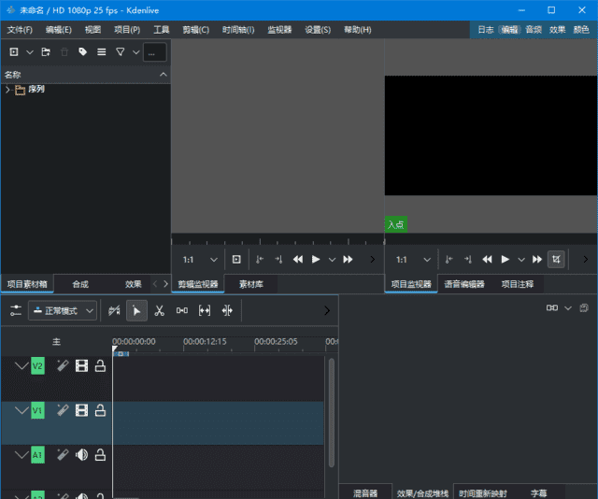Select the ripple tool
Image resolution: width=598 pixels, height=499 pixels.
point(227,310)
